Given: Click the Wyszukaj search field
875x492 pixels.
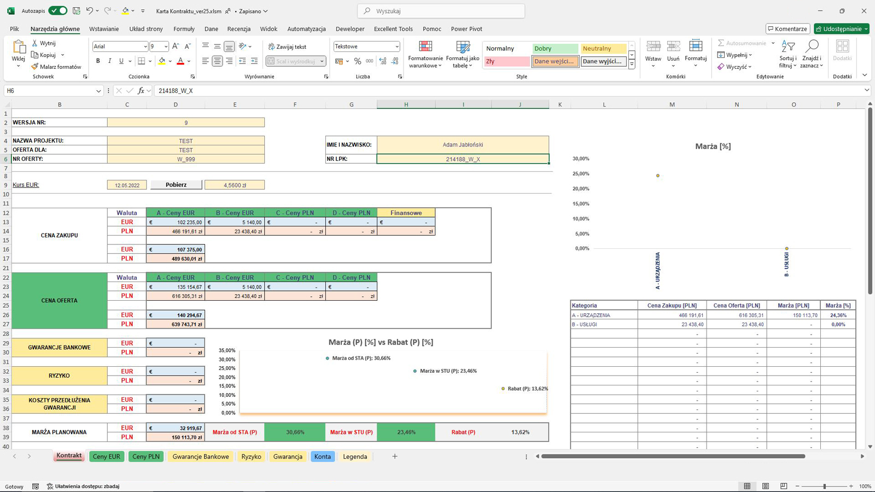Looking at the screenshot, I should point(442,11).
